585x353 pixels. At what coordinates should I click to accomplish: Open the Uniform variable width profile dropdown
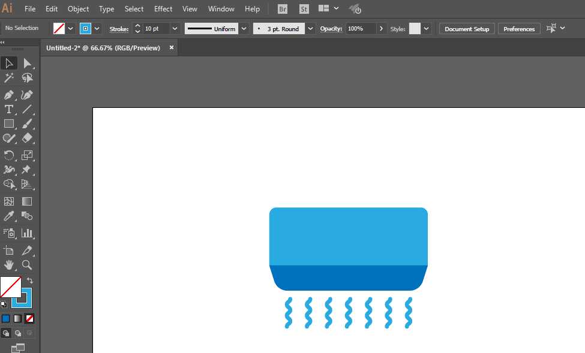[x=244, y=29]
